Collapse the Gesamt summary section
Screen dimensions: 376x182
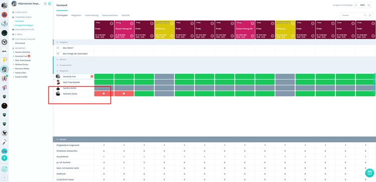tap(58, 139)
